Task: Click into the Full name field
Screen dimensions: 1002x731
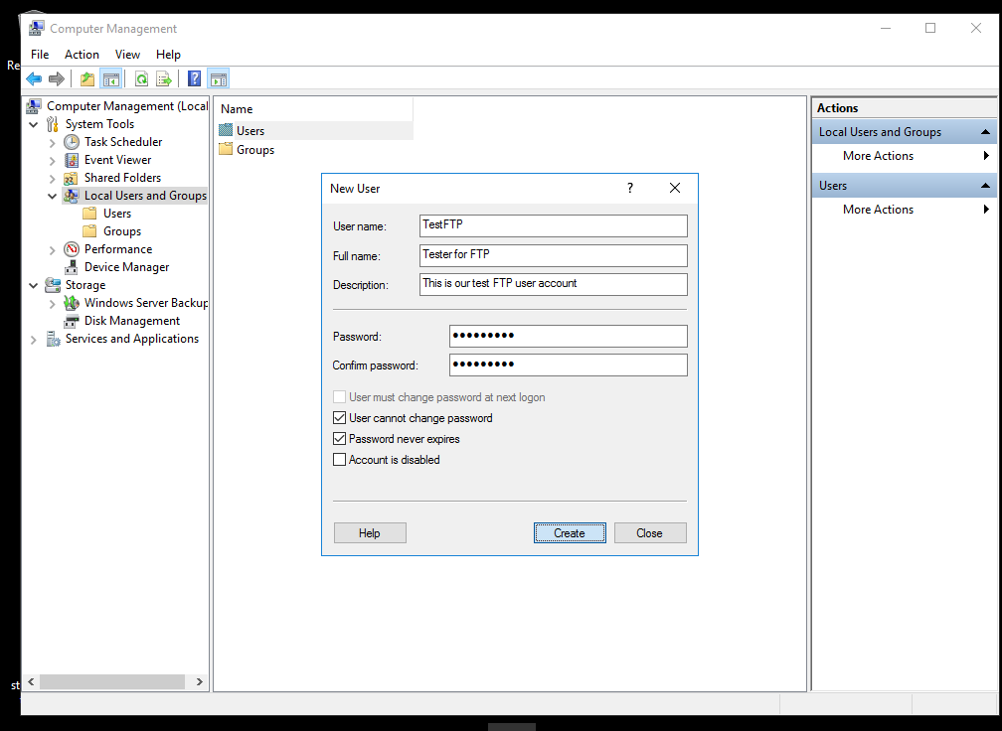Action: coord(553,255)
